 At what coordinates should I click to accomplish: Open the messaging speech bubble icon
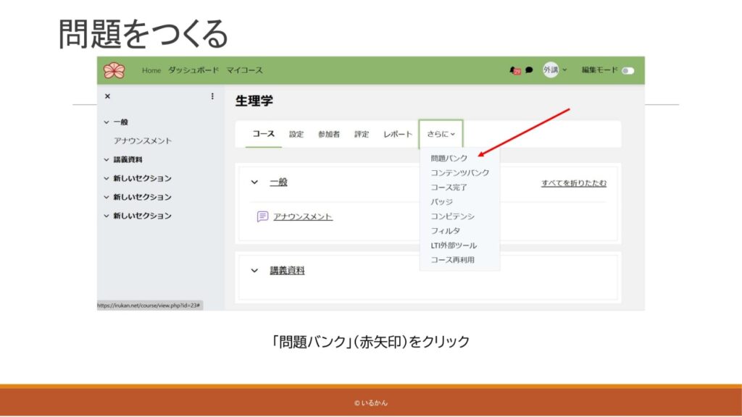click(529, 70)
